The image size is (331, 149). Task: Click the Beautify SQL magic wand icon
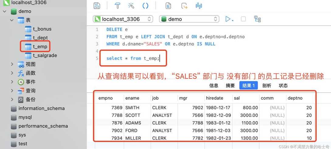[x=131, y=6]
